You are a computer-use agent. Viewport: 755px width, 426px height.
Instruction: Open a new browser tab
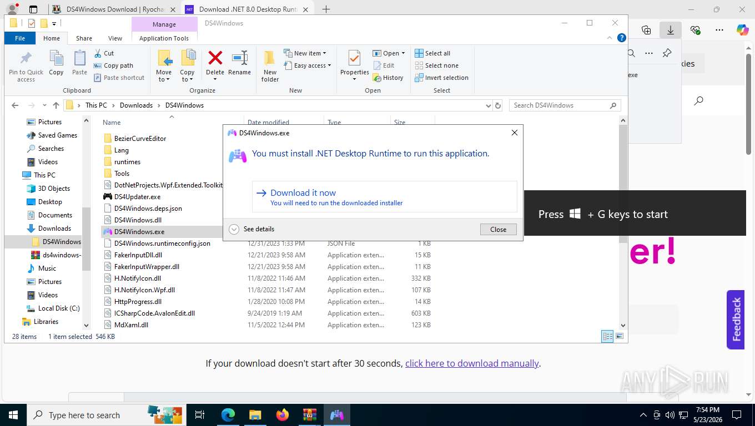(x=326, y=9)
